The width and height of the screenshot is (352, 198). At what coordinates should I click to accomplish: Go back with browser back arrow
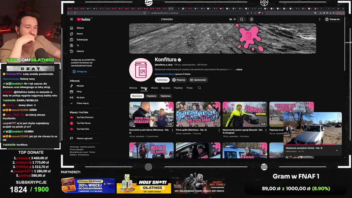coord(68,13)
